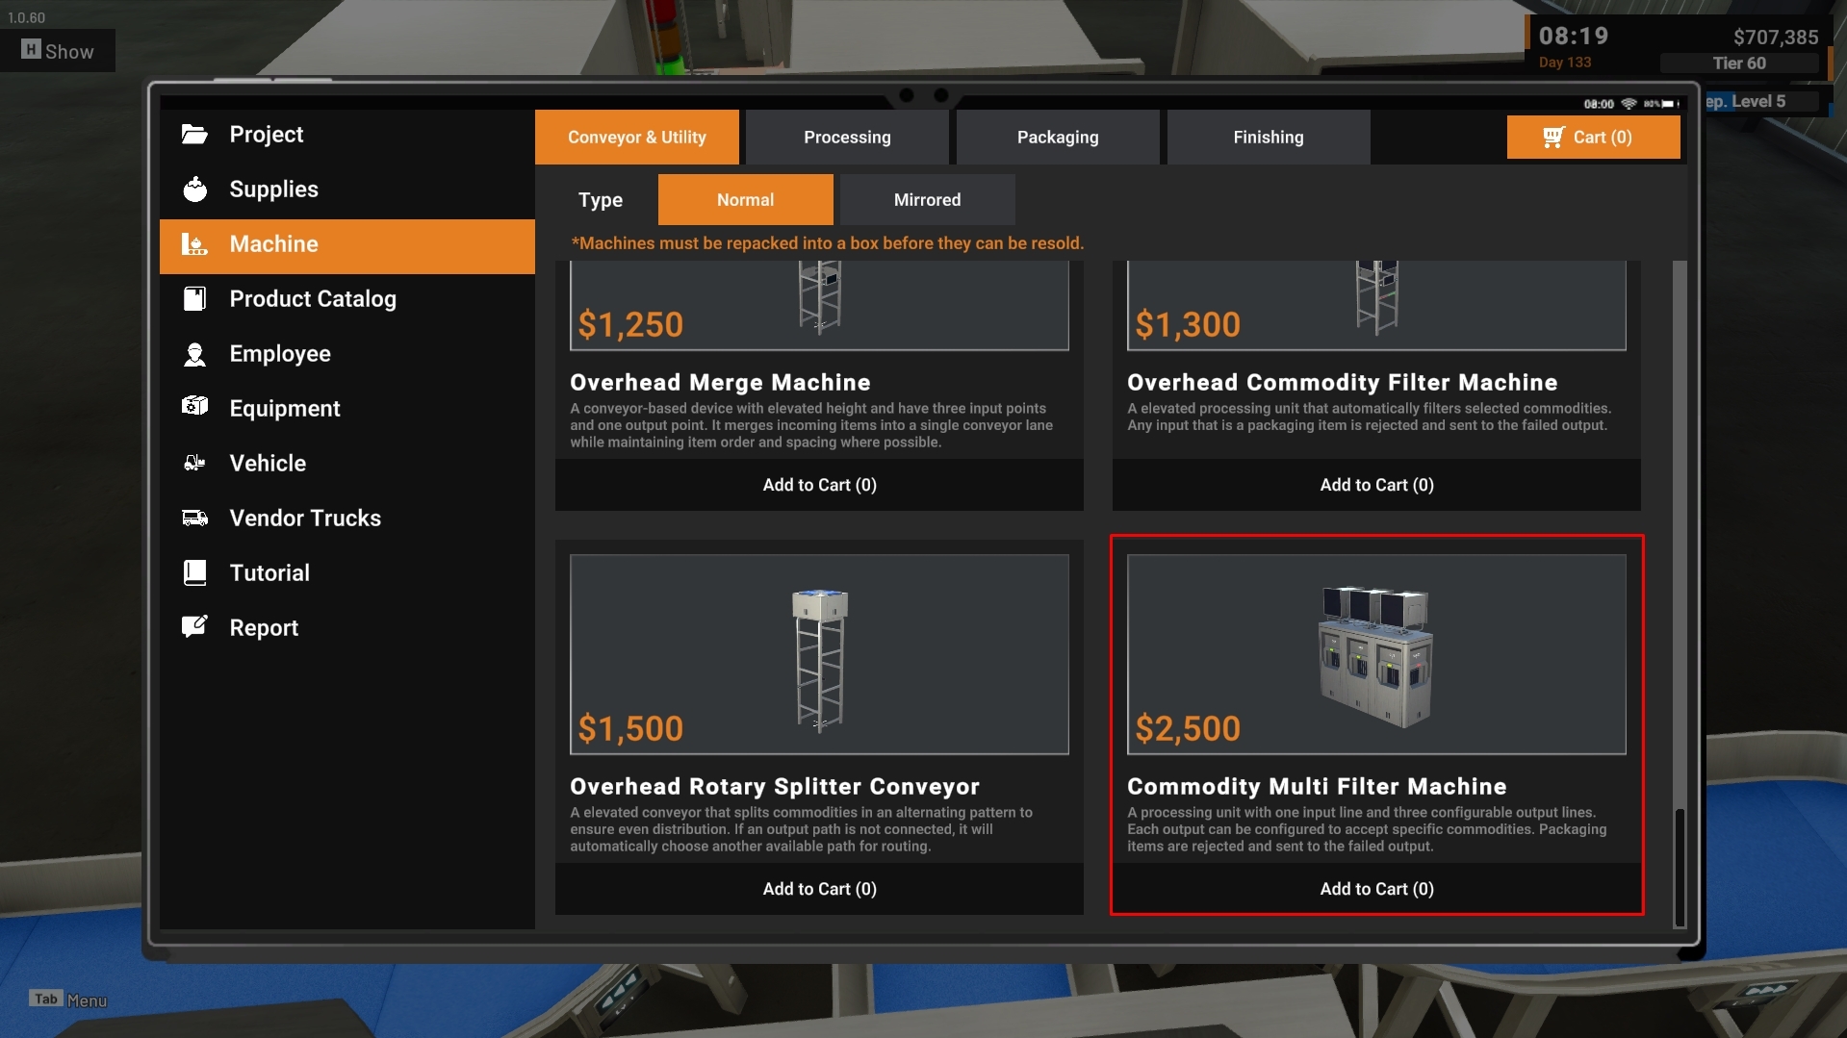Open the shopping cart icon
The width and height of the screenshot is (1847, 1038).
tap(1553, 138)
